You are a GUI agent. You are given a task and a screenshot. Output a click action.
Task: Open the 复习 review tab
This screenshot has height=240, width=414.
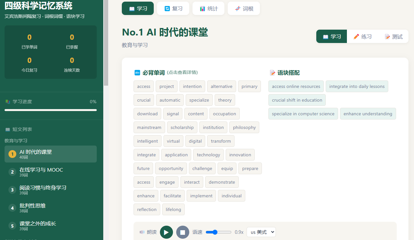tap(173, 8)
